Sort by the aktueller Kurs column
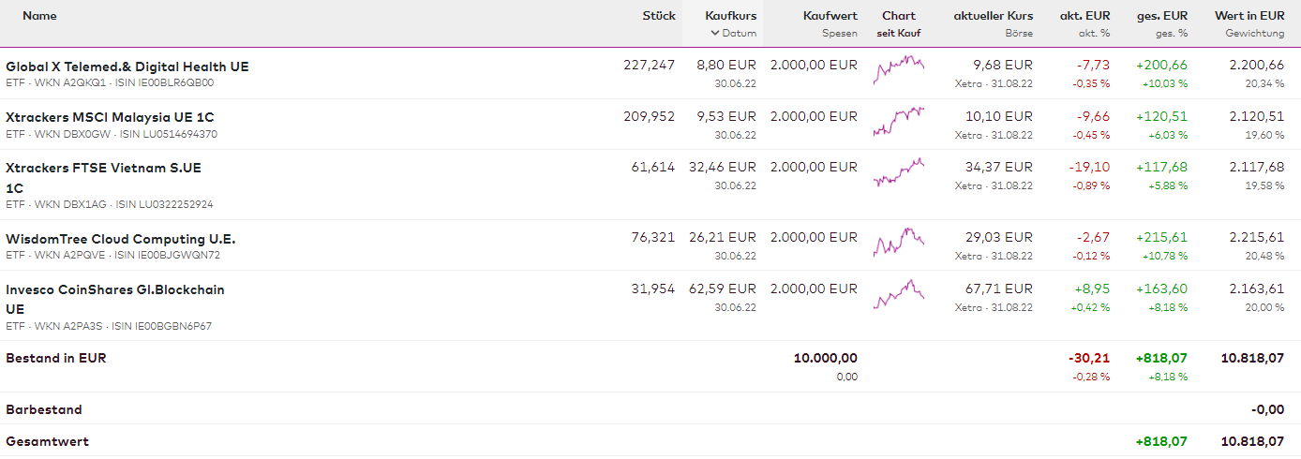 pos(993,16)
